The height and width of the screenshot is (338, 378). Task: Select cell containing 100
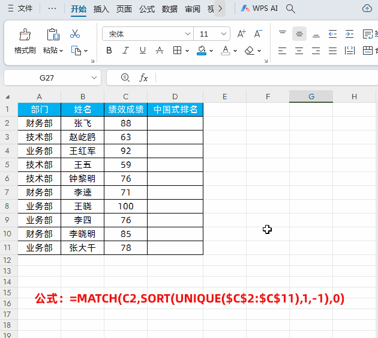click(x=125, y=206)
